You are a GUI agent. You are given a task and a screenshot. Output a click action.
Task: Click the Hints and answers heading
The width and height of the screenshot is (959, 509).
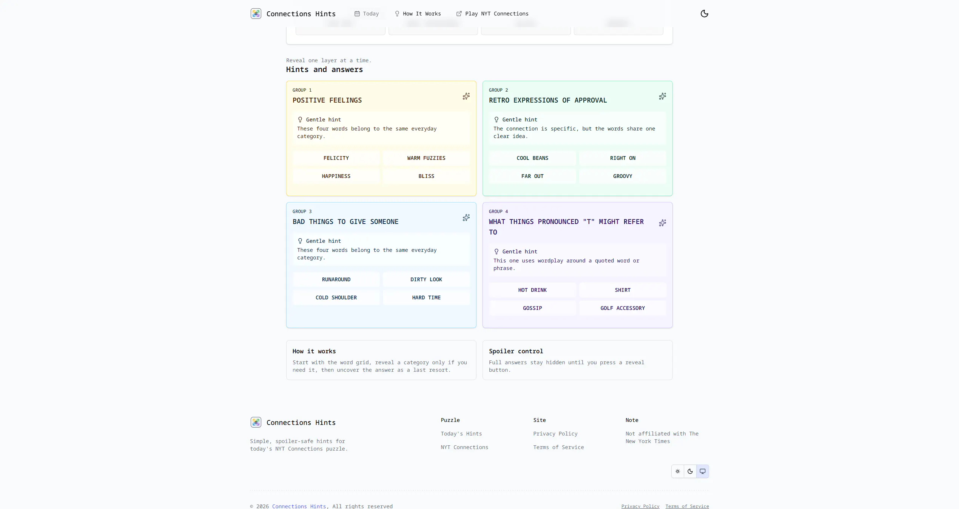click(324, 69)
